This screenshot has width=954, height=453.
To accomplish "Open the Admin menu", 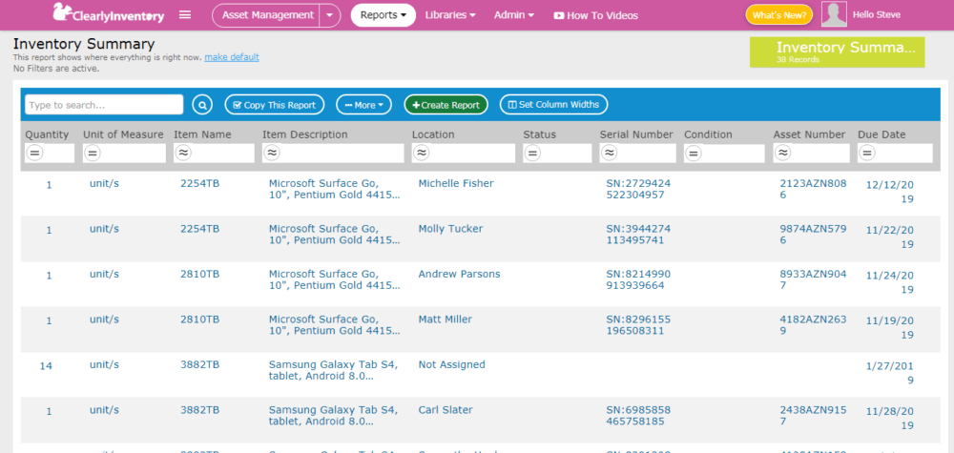I will click(x=514, y=15).
